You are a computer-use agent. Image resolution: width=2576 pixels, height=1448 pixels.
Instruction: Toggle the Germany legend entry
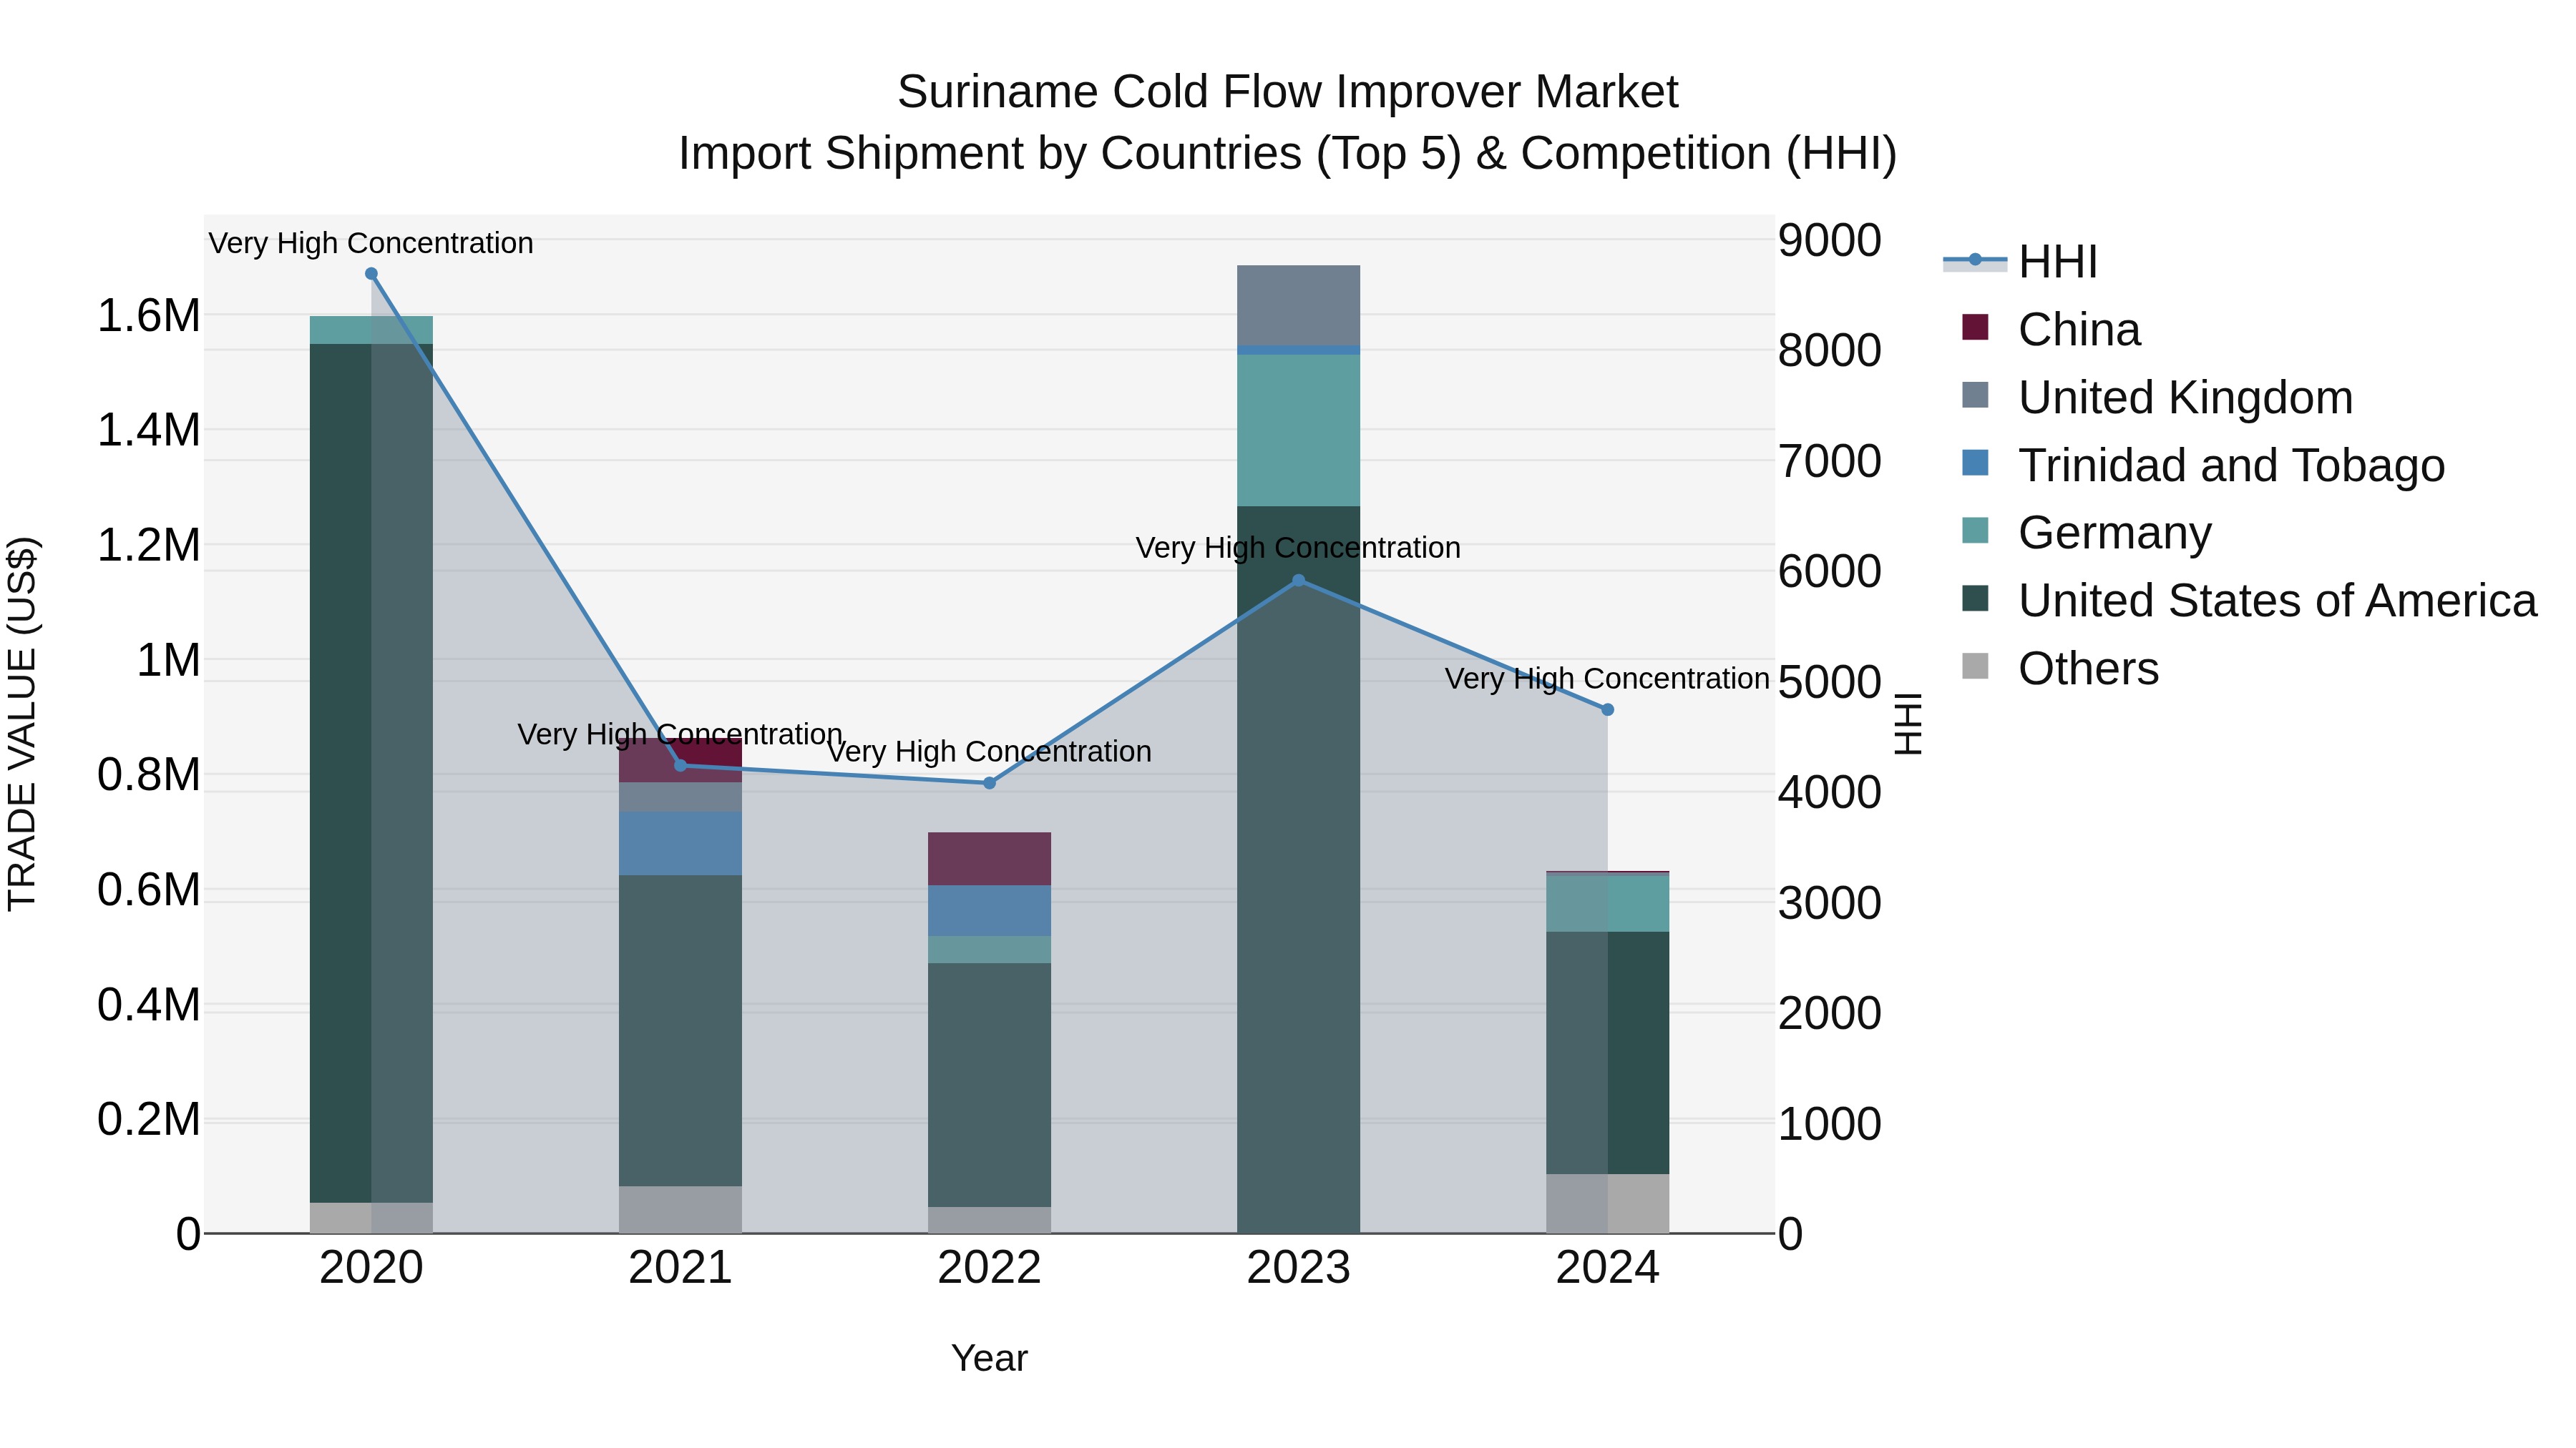(x=2087, y=533)
